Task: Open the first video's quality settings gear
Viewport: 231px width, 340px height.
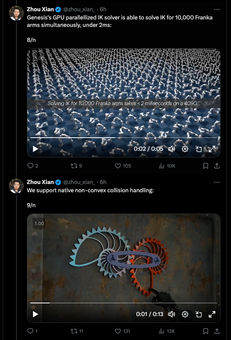Action: click(185, 148)
